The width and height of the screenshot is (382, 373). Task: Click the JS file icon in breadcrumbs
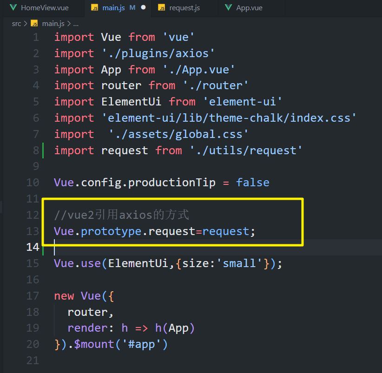(x=34, y=23)
